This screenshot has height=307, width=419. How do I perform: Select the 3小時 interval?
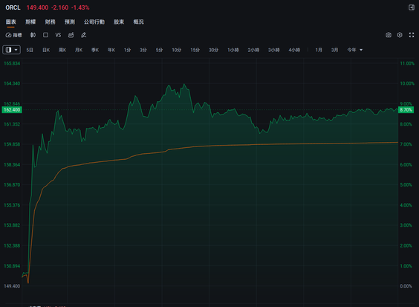point(273,50)
